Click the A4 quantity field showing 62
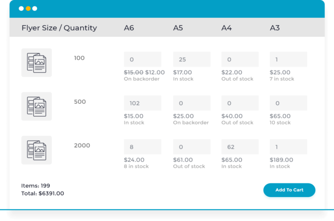334x221 pixels. click(x=240, y=147)
